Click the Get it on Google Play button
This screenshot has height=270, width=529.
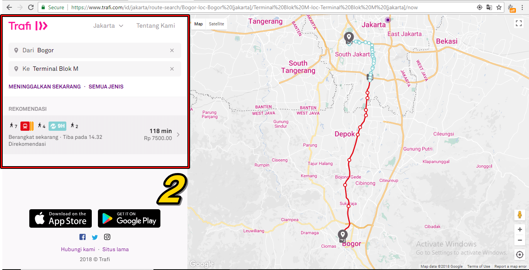pos(129,218)
